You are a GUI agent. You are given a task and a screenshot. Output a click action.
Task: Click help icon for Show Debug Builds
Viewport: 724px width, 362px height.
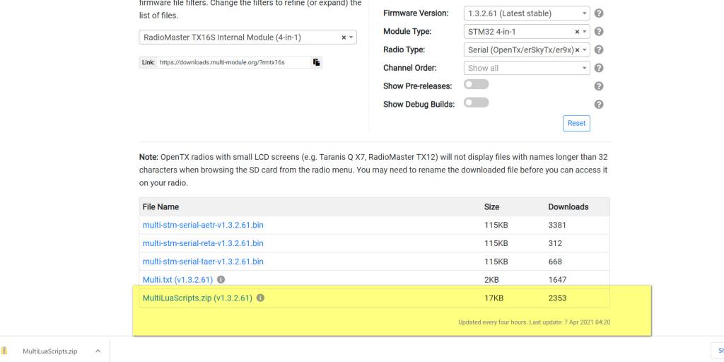[599, 104]
